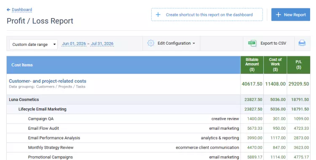This screenshot has height=160, width=316.
Task: Click the ecommerce client communication label
Action: pos(207,147)
